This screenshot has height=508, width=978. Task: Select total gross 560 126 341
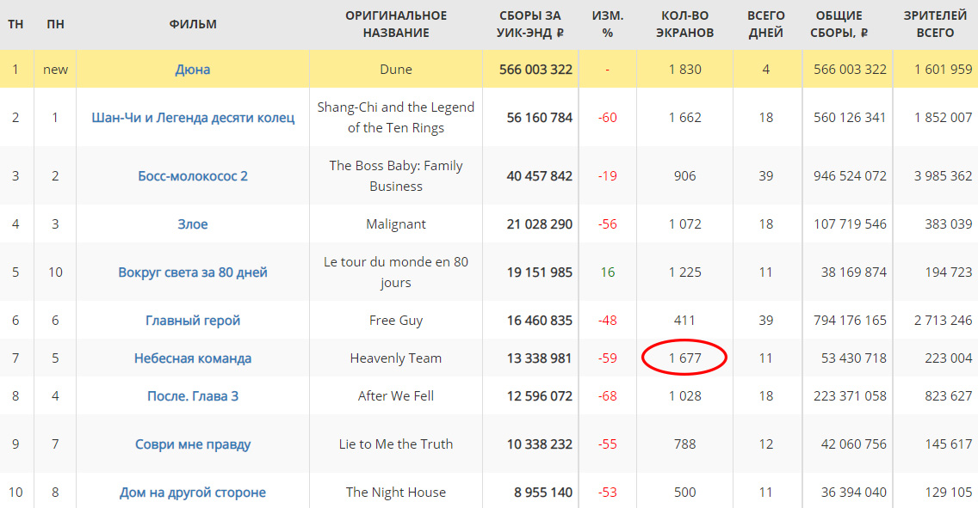pyautogui.click(x=850, y=117)
